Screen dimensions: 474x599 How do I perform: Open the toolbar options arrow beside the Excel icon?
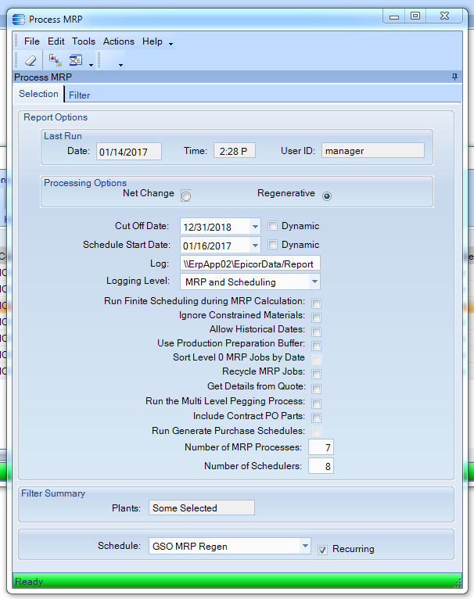point(91,65)
